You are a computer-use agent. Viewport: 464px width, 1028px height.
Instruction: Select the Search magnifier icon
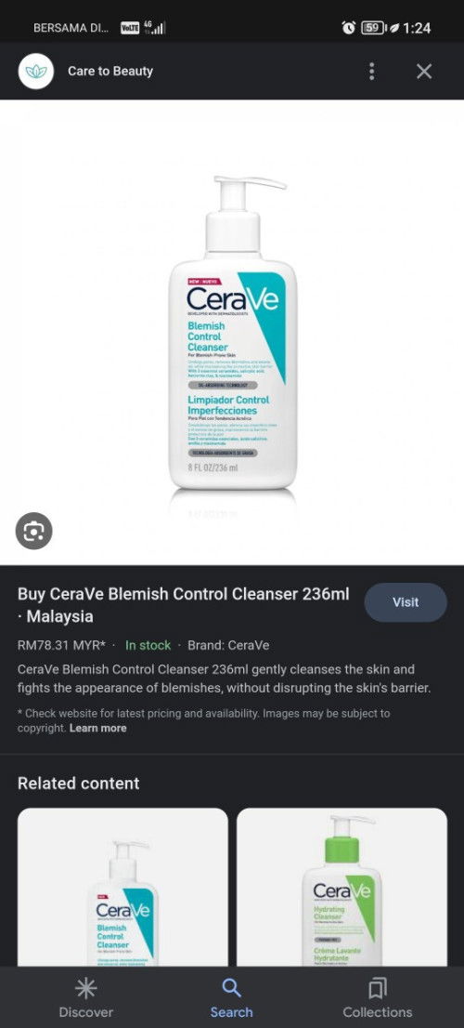(x=232, y=987)
